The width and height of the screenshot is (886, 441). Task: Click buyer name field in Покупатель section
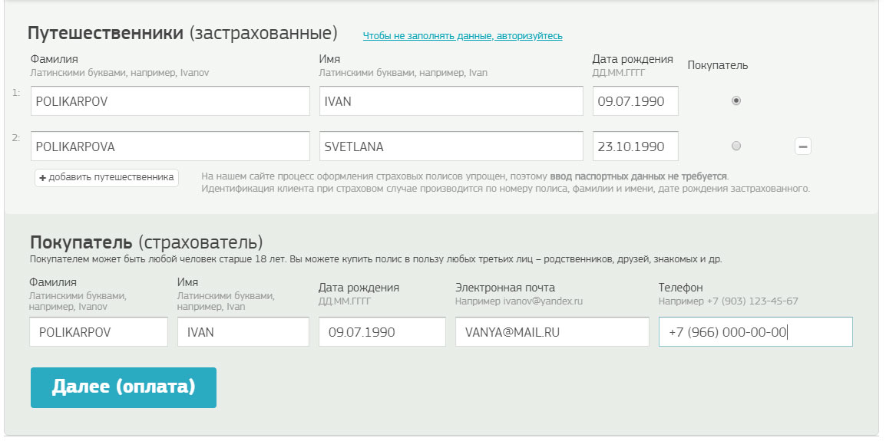tap(243, 332)
